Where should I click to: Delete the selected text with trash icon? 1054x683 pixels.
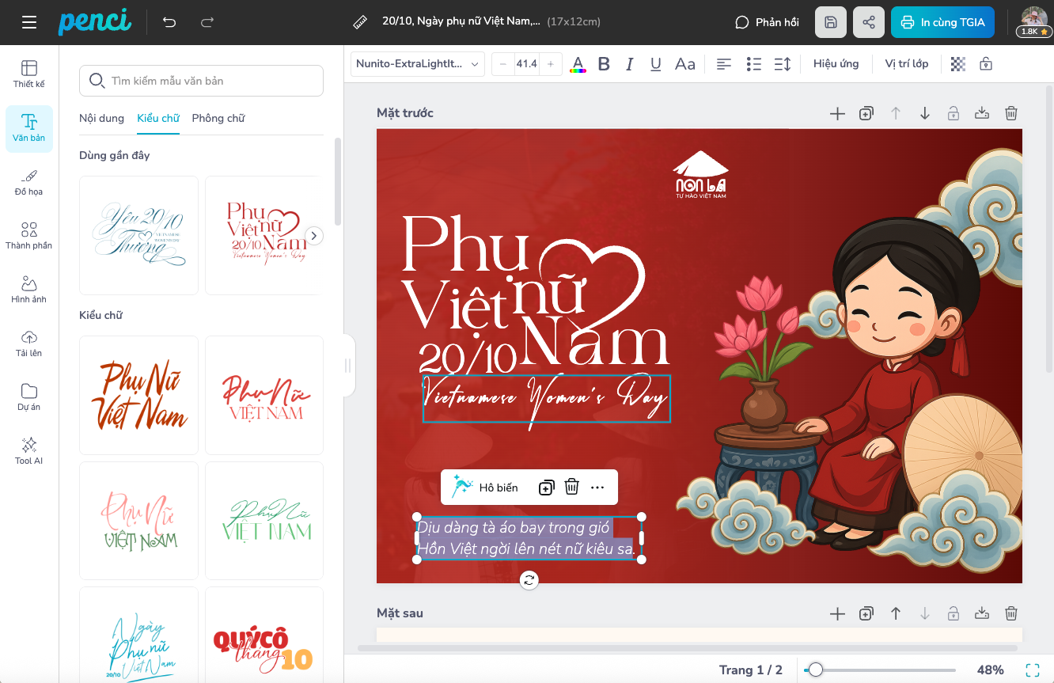(x=572, y=487)
